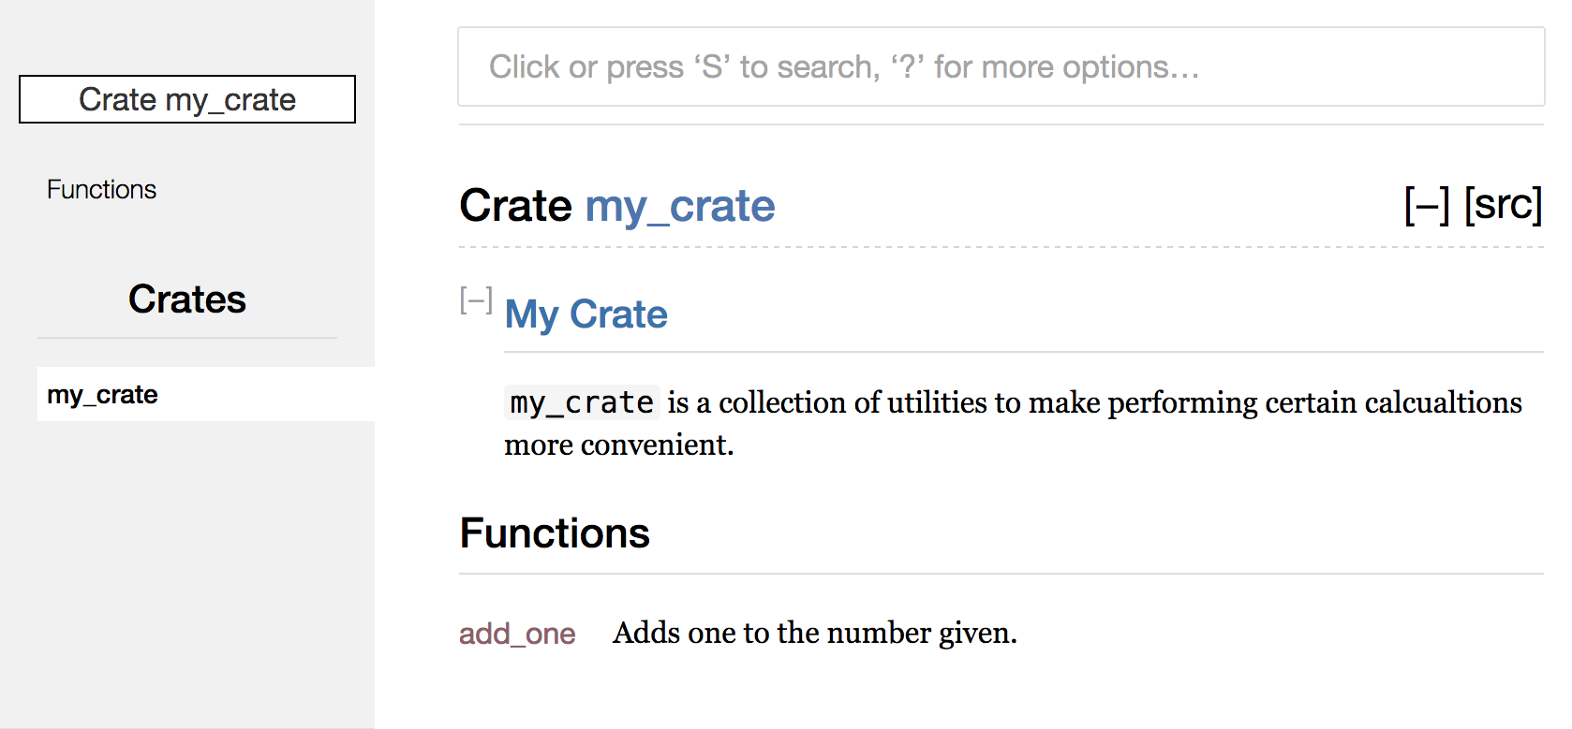Click the my_crate link in the page heading
1572x729 pixels.
click(680, 207)
